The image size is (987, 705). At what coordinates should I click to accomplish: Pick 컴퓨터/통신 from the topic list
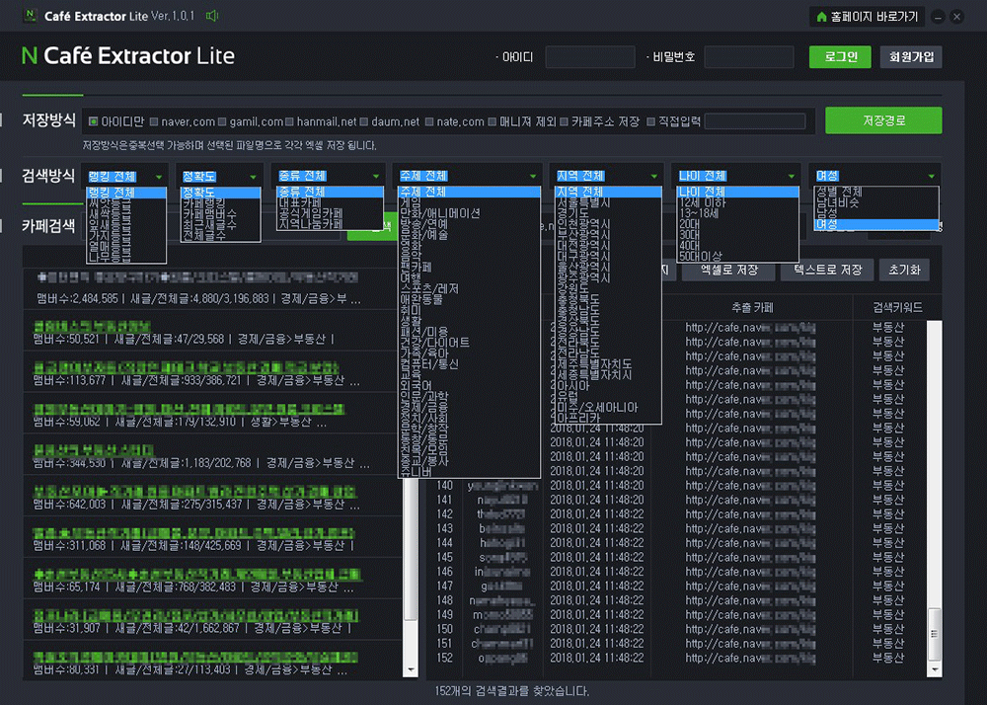click(469, 363)
